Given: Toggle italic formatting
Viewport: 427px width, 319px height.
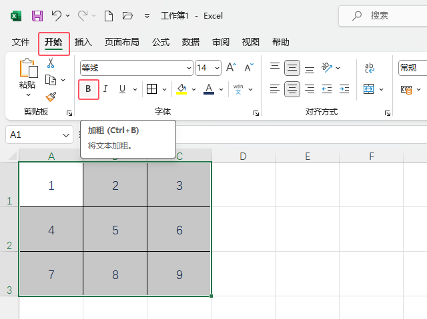Looking at the screenshot, I should [x=105, y=89].
